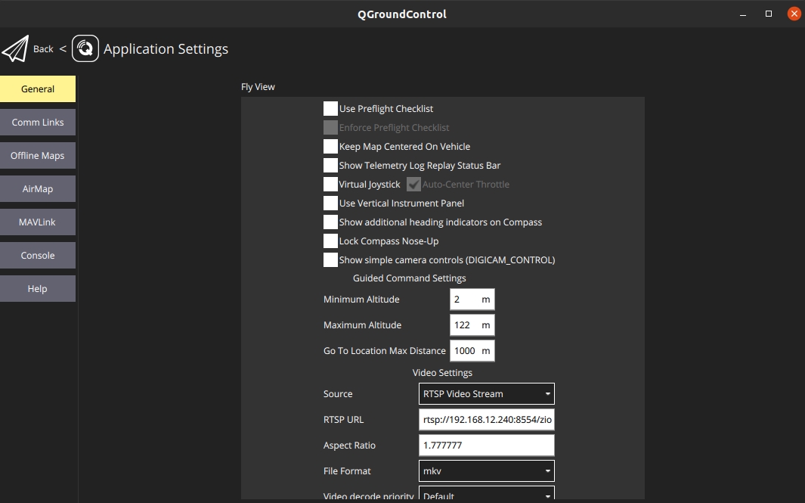Viewport: 805px width, 503px height.
Task: Enable the Virtual Joystick checkbox
Action: [x=330, y=185]
